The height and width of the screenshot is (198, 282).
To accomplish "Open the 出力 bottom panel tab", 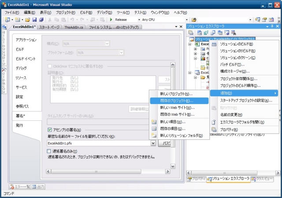I will tap(38, 187).
